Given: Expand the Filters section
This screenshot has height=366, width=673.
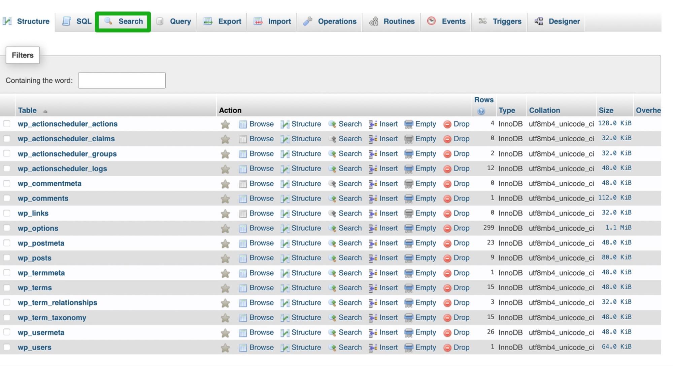Looking at the screenshot, I should (22, 55).
